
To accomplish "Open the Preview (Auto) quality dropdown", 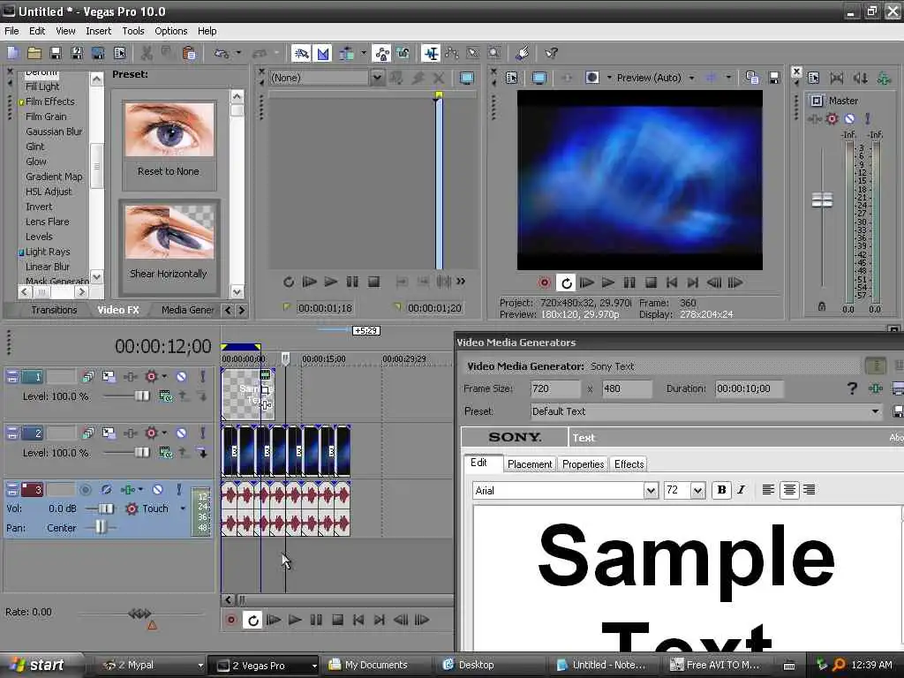I will [691, 78].
